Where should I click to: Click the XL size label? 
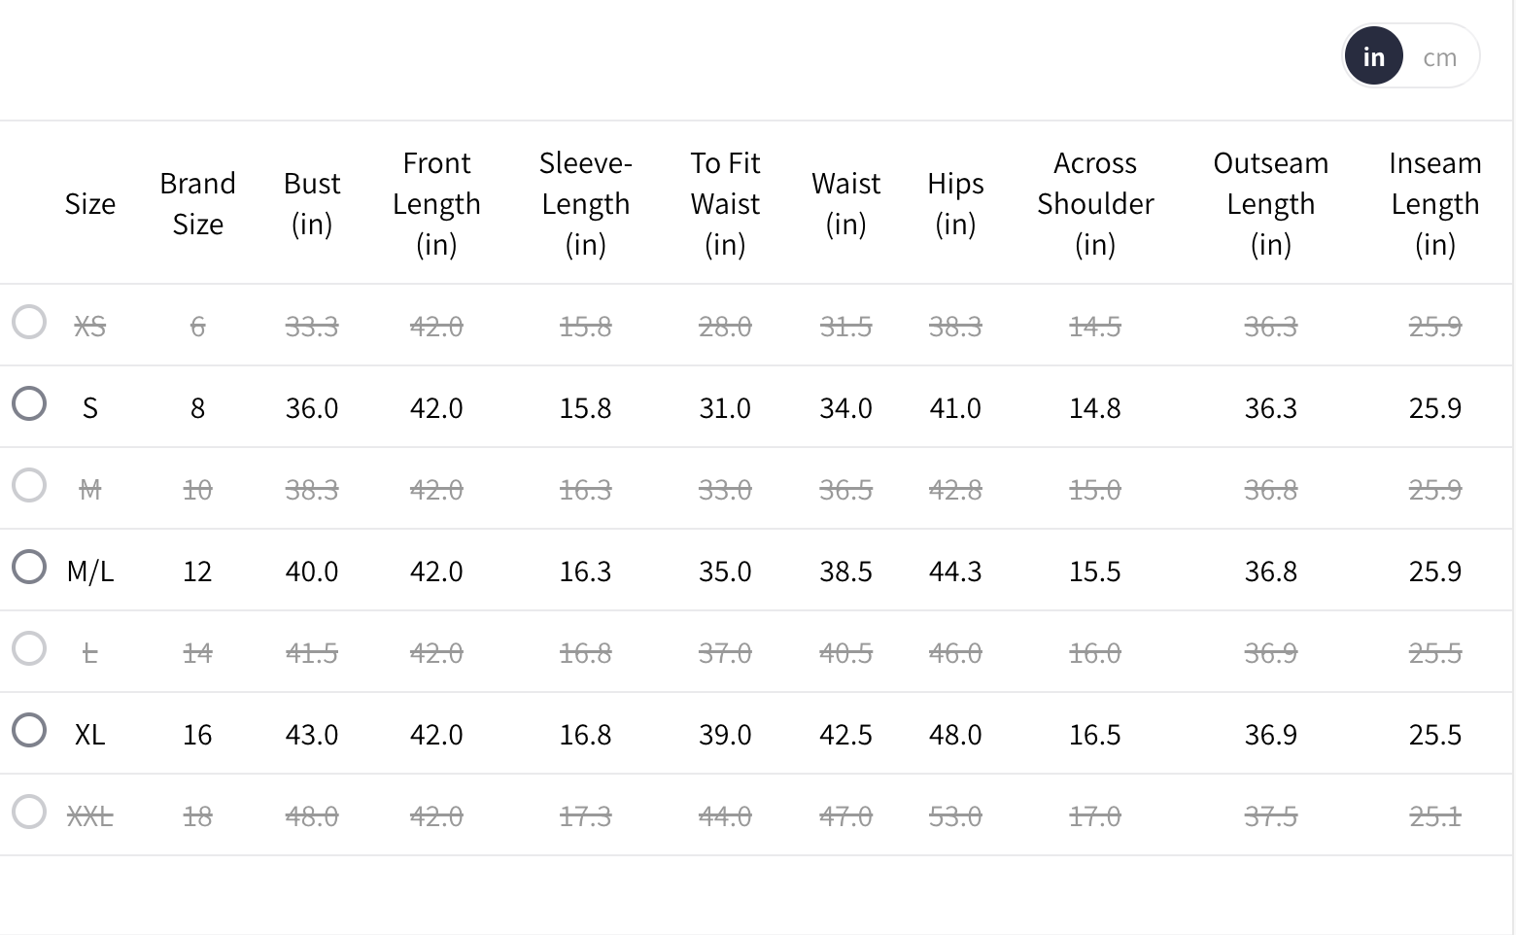(89, 734)
